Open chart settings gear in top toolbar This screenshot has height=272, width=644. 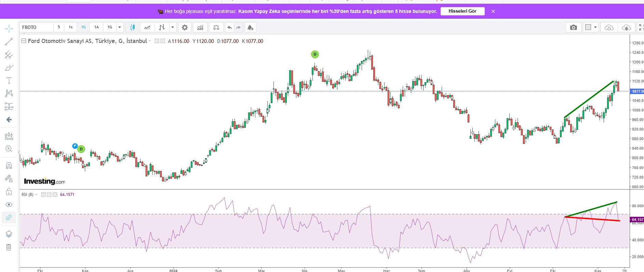click(x=185, y=27)
